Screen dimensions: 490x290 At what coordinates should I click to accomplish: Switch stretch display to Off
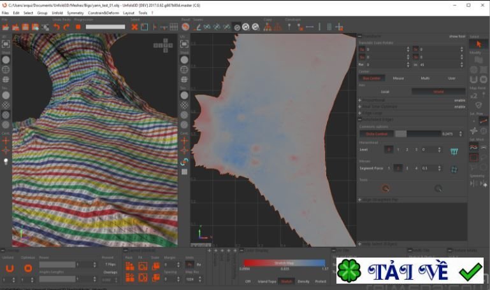249,280
